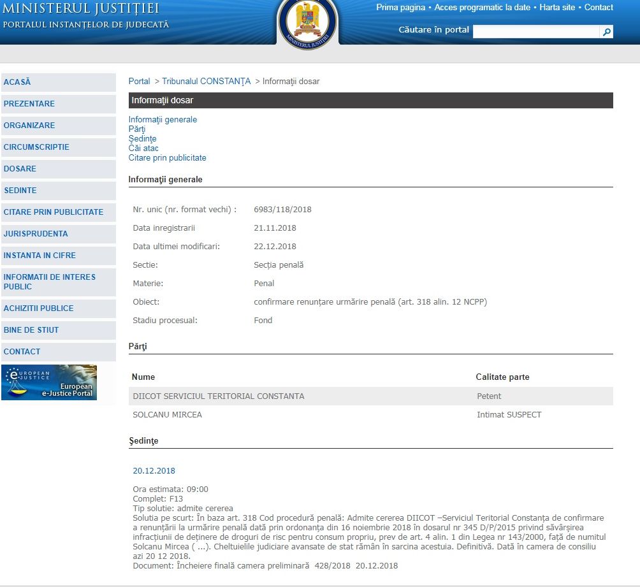Select DOSARE in the left menu
Viewport: 640px width, 587px height.
(x=20, y=169)
